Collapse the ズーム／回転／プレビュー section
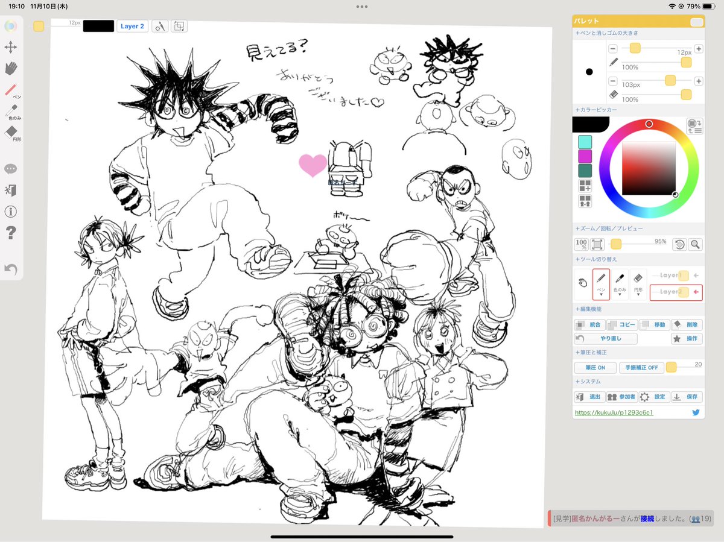The width and height of the screenshot is (724, 542). tap(609, 229)
